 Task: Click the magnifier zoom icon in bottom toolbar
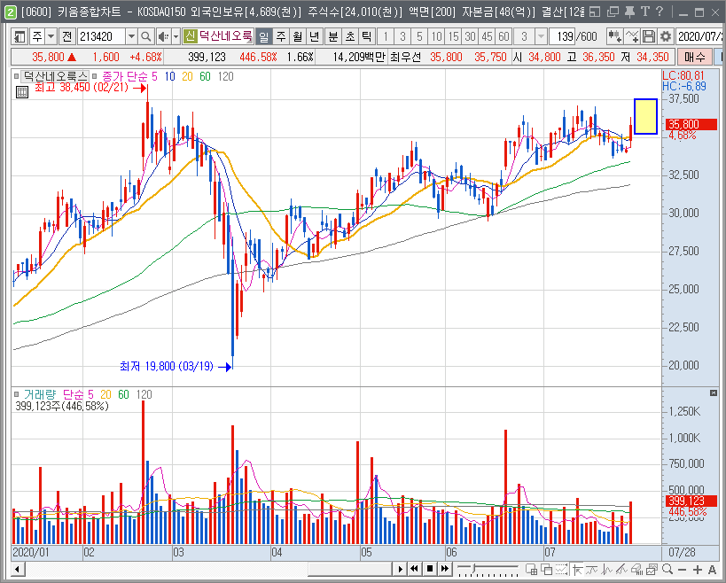[x=667, y=569]
